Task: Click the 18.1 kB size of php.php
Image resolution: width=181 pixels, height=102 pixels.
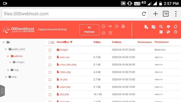Action: (98, 94)
